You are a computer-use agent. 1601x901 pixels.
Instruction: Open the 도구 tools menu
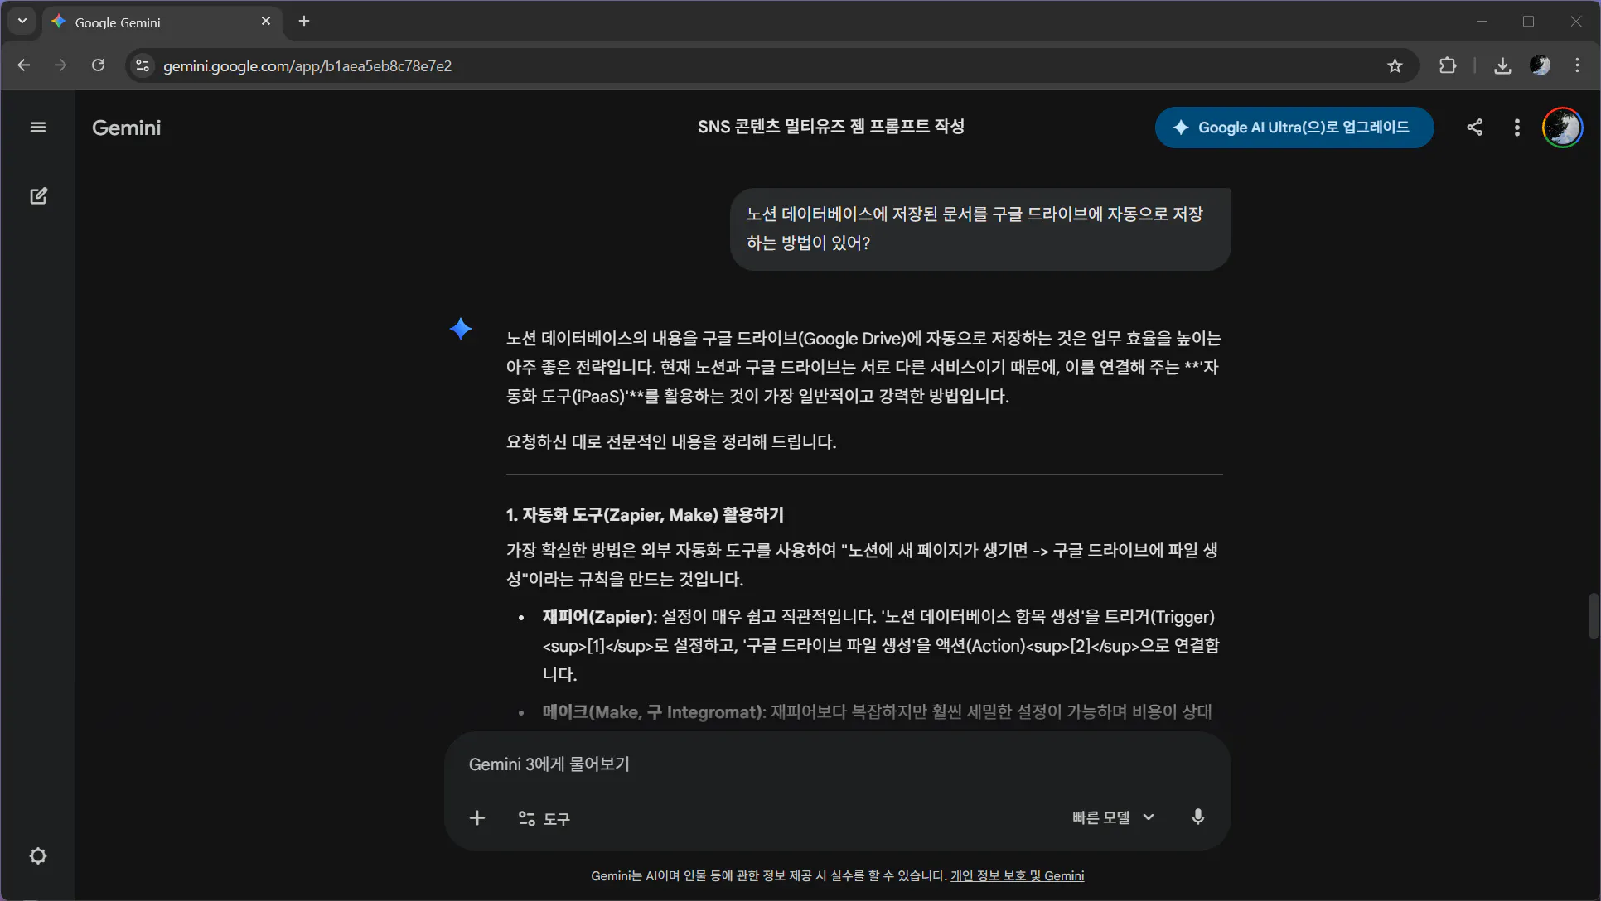tap(544, 818)
